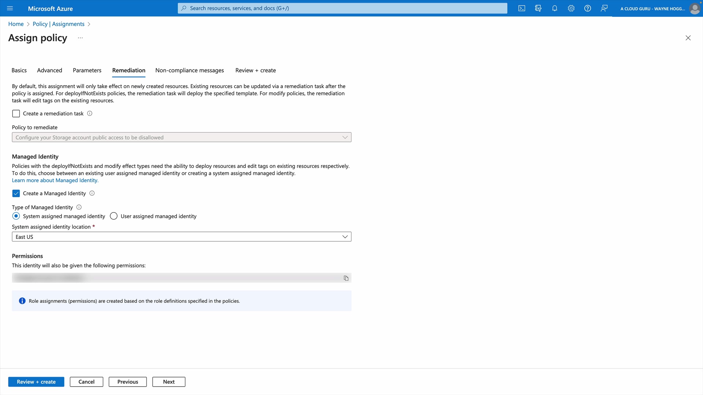Open portal settings gear
This screenshot has height=395, width=703.
pos(571,8)
